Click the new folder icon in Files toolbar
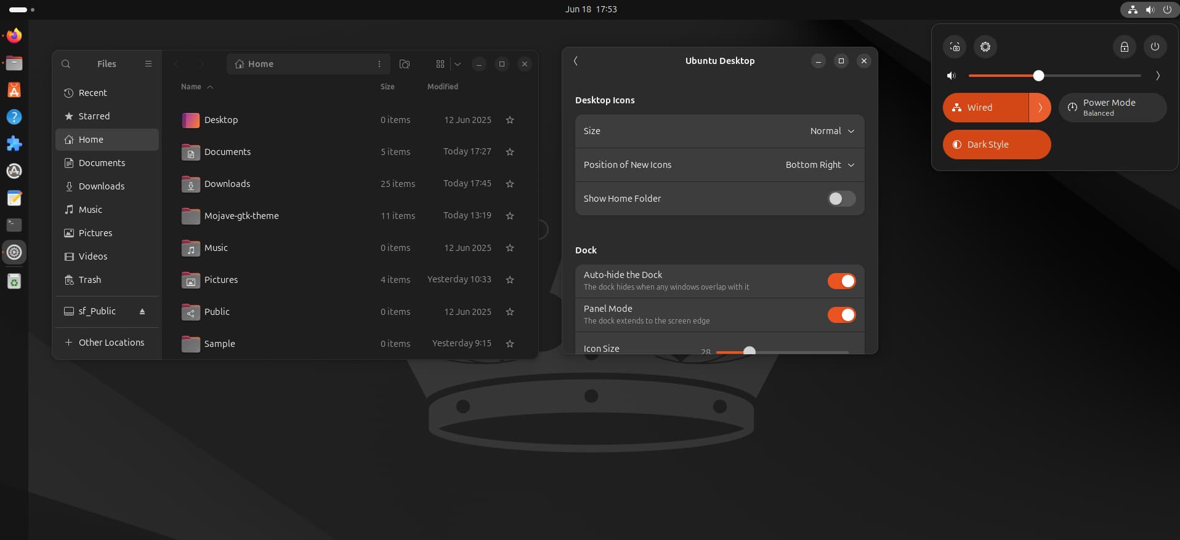 [x=405, y=64]
